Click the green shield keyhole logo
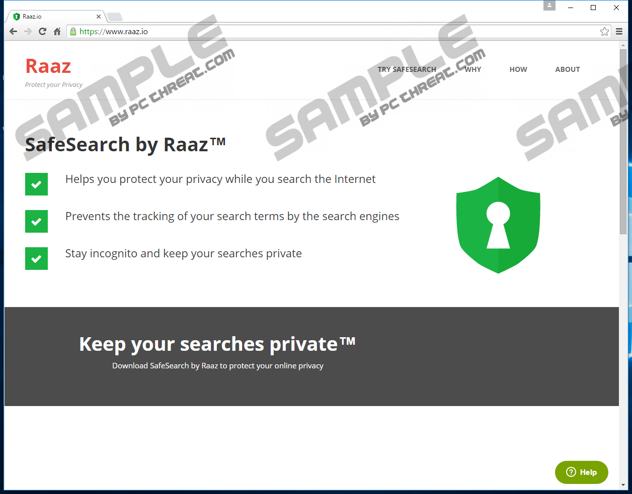632x494 pixels. (498, 225)
